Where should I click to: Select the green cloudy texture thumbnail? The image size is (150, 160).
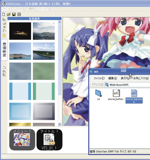click(44, 71)
